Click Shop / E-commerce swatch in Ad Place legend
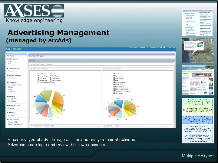Screen dimensions: 218x163 pos(114,89)
